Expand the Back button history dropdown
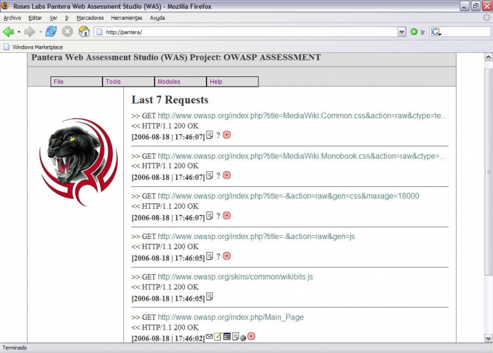The width and height of the screenshot is (493, 353). tap(19, 31)
